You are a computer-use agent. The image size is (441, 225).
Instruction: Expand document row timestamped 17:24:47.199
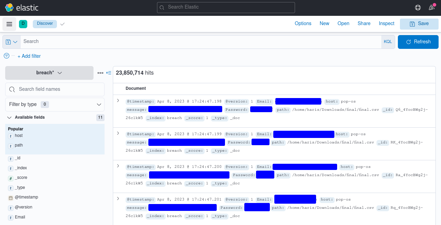pyautogui.click(x=118, y=133)
